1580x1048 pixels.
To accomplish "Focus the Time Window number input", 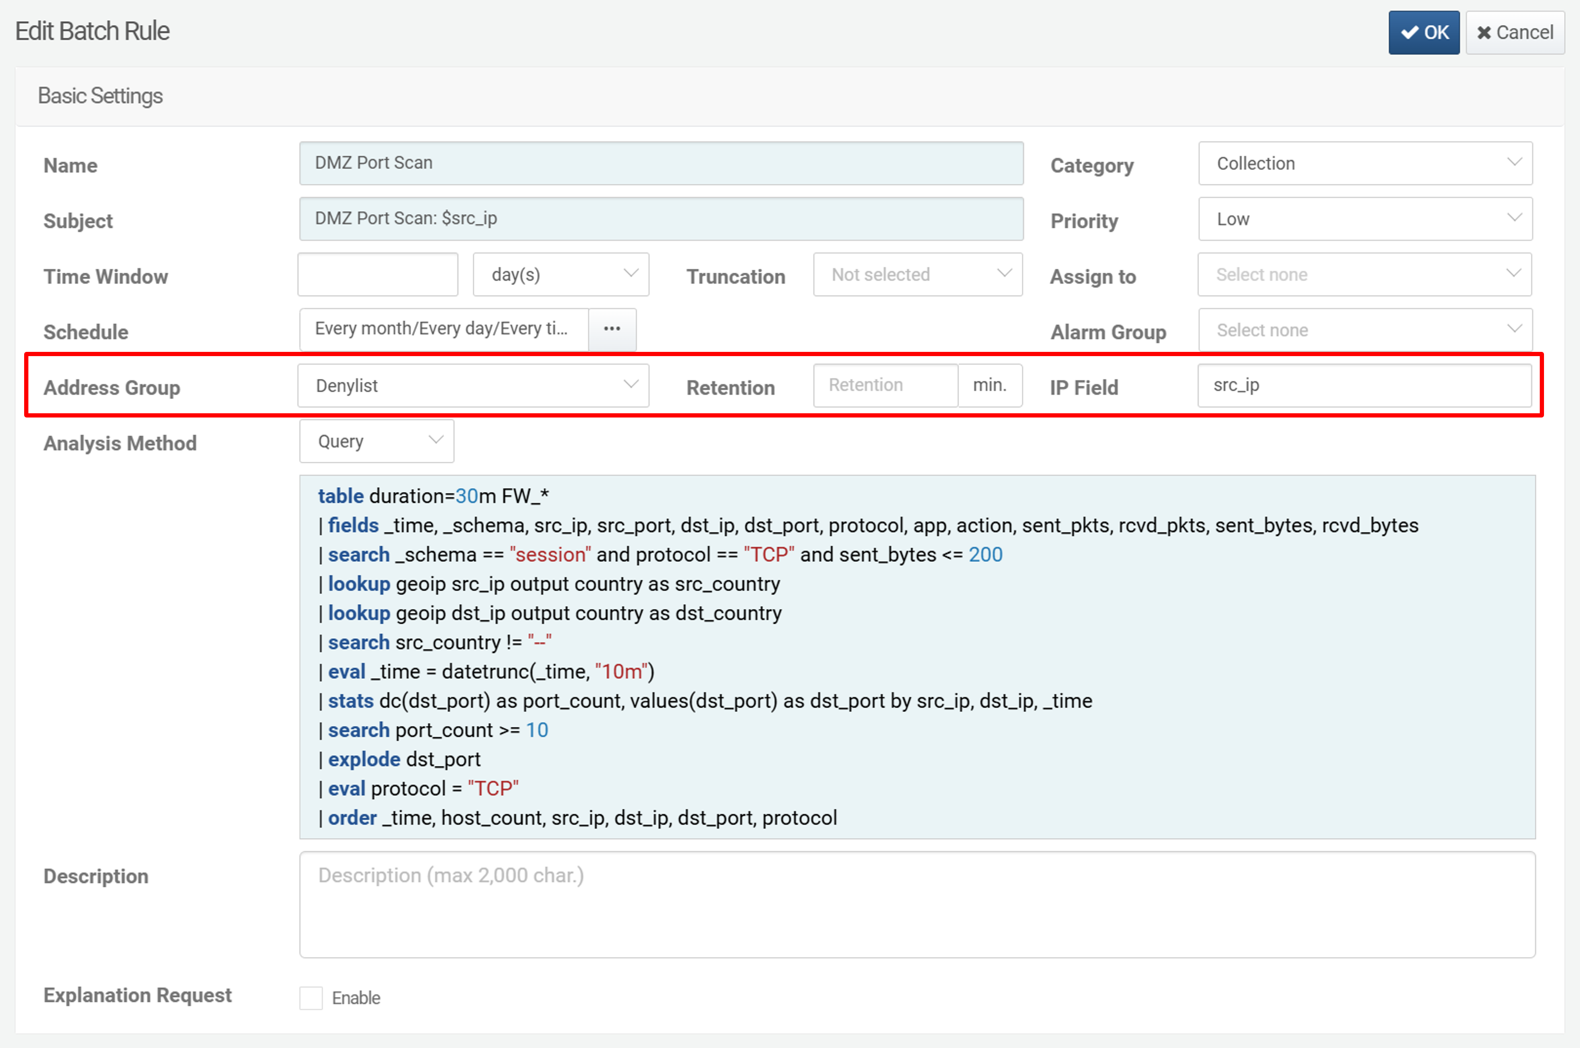I will tap(378, 274).
